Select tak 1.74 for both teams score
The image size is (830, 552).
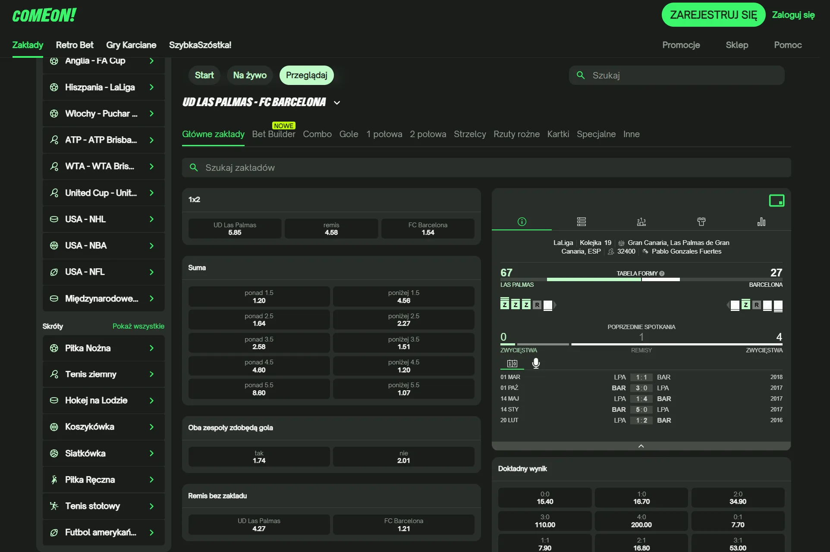coord(259,457)
